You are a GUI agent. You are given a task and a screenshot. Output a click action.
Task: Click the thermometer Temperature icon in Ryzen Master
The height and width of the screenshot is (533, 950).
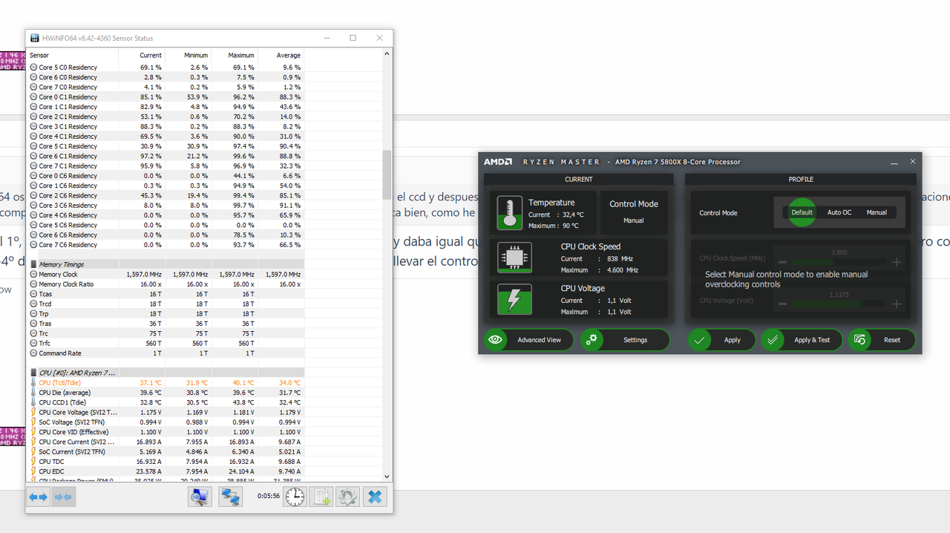[x=510, y=212]
